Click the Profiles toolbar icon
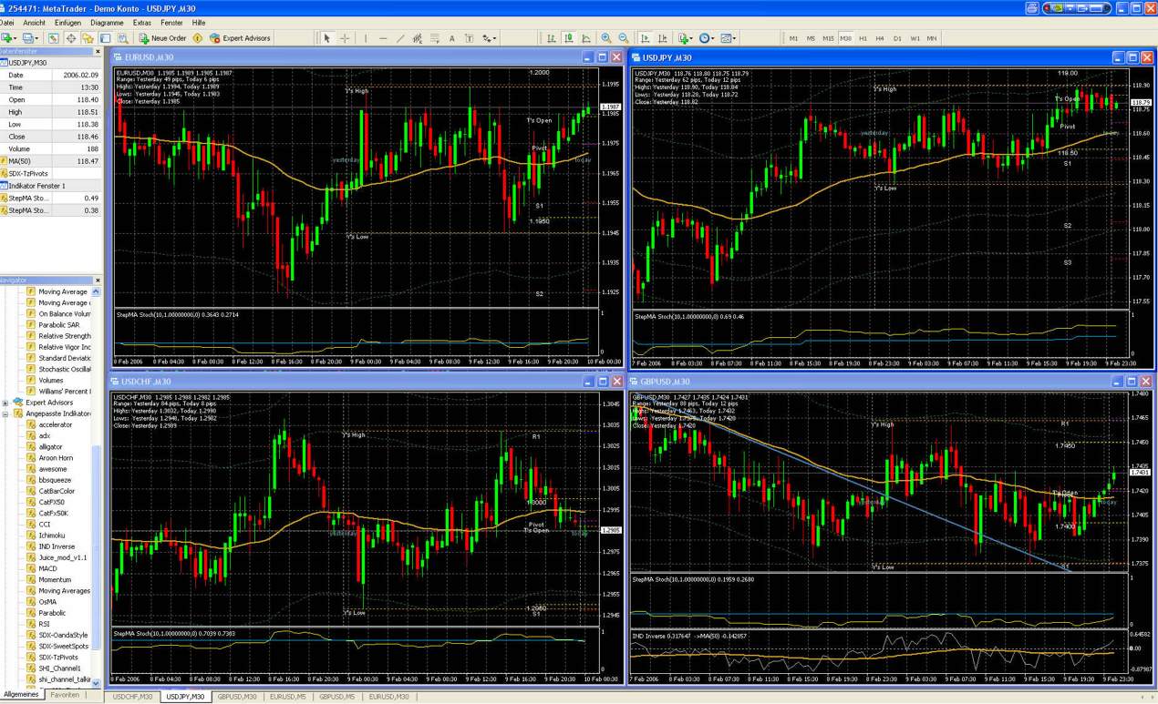The height and width of the screenshot is (704, 1158). [30, 38]
